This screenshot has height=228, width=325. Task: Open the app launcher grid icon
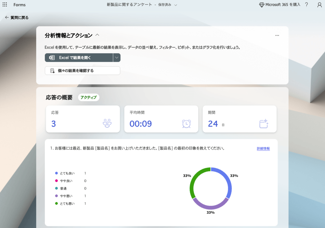[5, 5]
